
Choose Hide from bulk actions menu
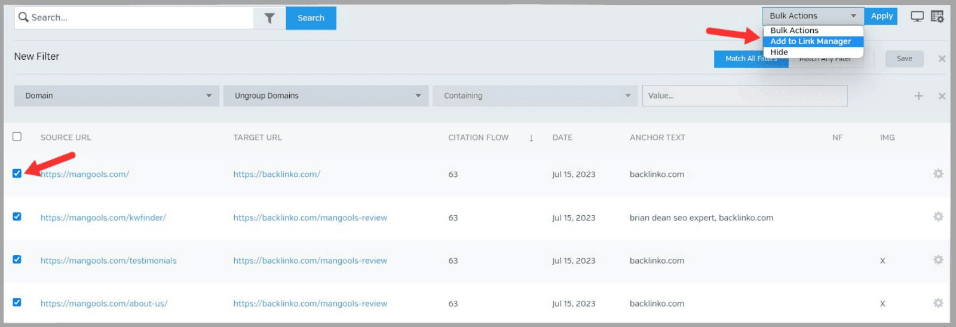click(x=779, y=53)
